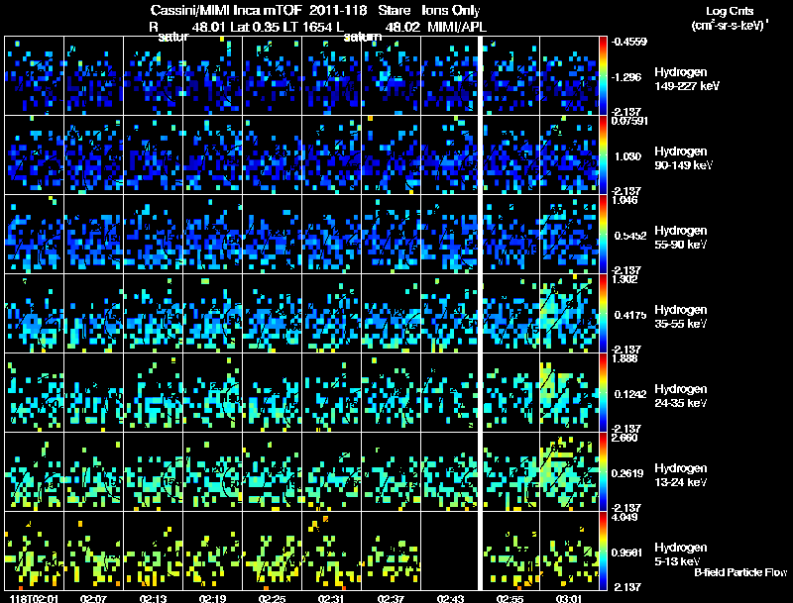The width and height of the screenshot is (793, 603).
Task: Click the color bar beside Hydrogen 35-55 keV
Action: (603, 314)
